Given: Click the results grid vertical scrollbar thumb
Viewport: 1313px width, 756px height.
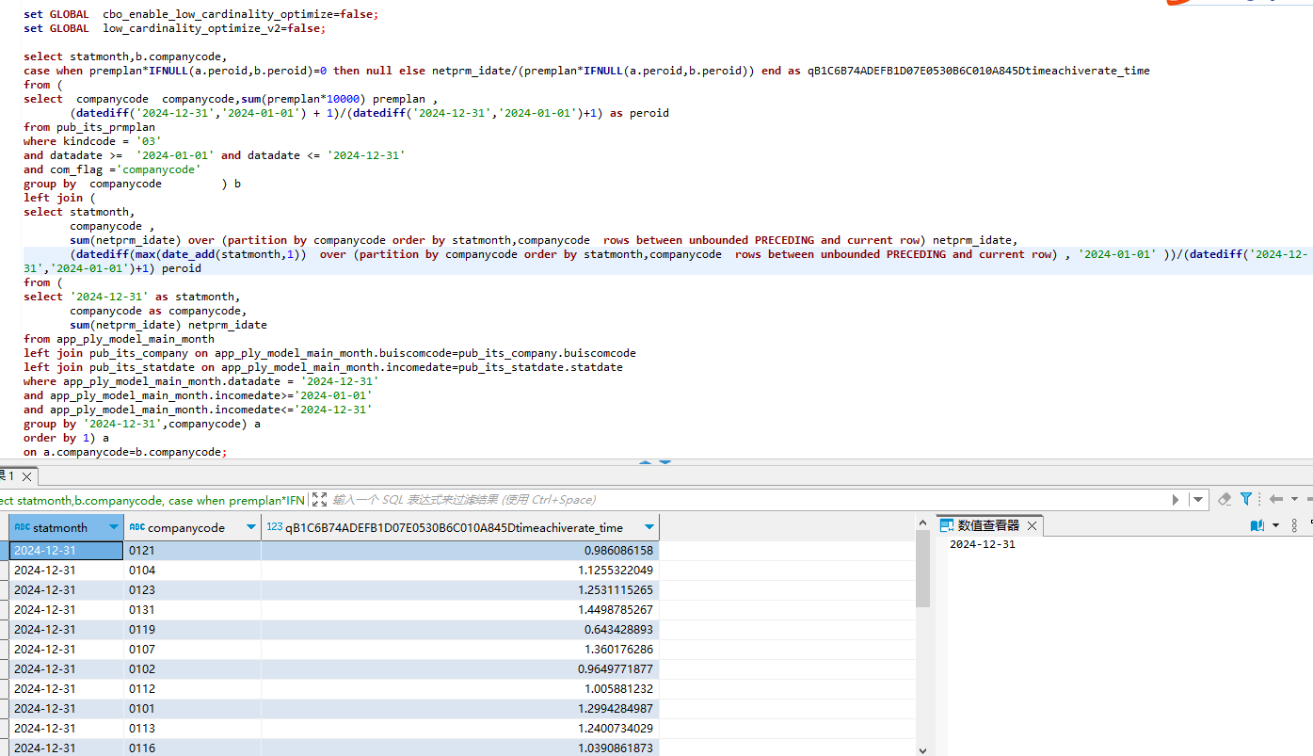Looking at the screenshot, I should pos(922,568).
